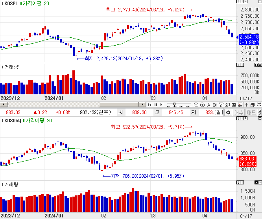Toggle full screen chart icon
Screen dimensions: 262x219
(x=259, y=105)
